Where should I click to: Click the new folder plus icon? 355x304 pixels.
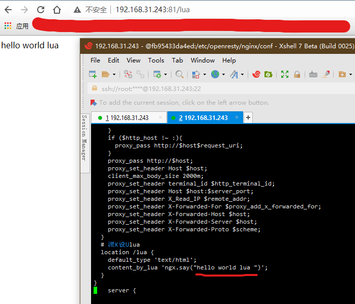pos(342,74)
